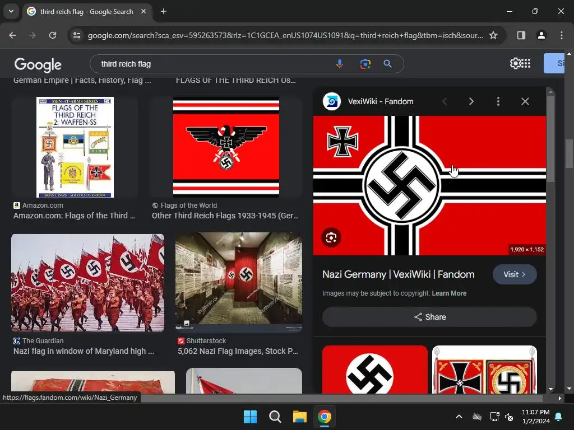Screen dimensions: 574x430
Task: Open File Explorer from taskbar
Action: click(x=299, y=417)
